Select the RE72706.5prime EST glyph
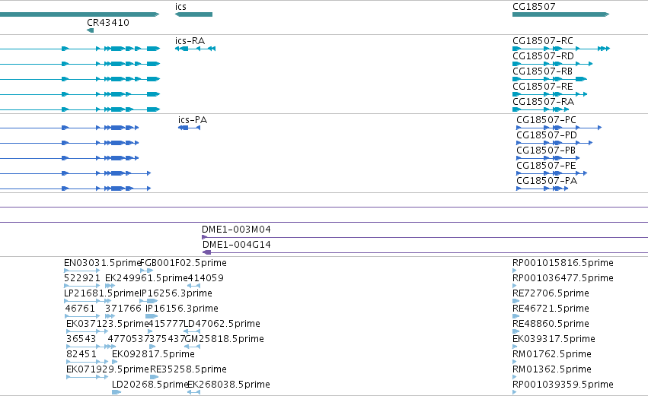This screenshot has width=648, height=396. [x=516, y=301]
